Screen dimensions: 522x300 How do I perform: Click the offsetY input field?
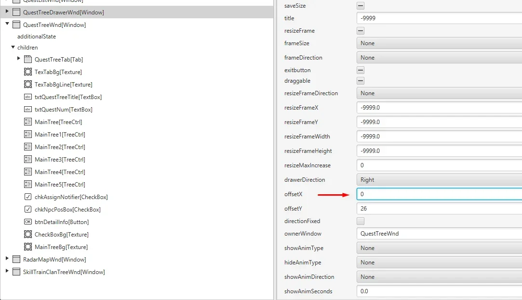tap(439, 209)
